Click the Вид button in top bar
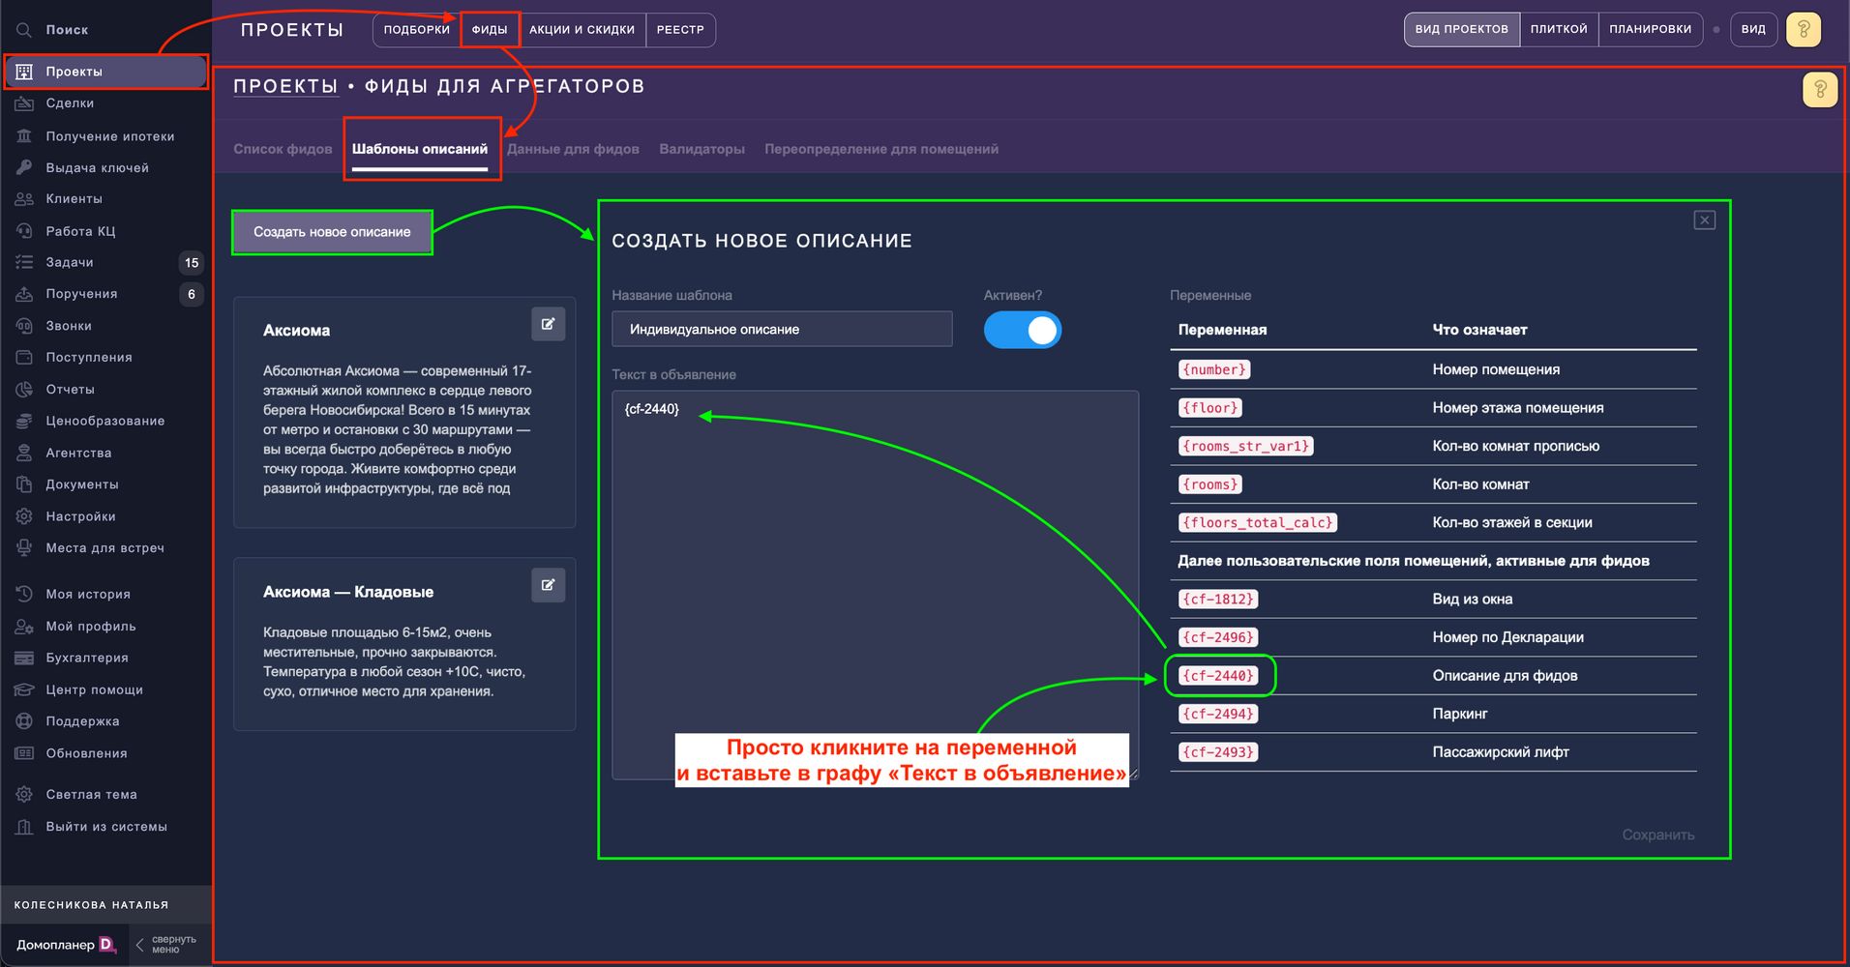This screenshot has height=967, width=1850. (1753, 30)
